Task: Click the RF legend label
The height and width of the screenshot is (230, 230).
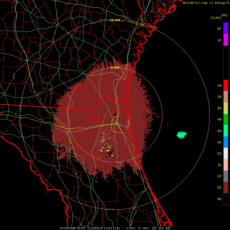Action: (219, 29)
